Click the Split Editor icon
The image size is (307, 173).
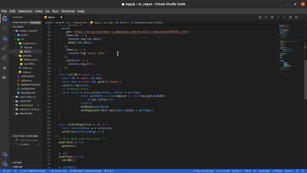point(296,17)
